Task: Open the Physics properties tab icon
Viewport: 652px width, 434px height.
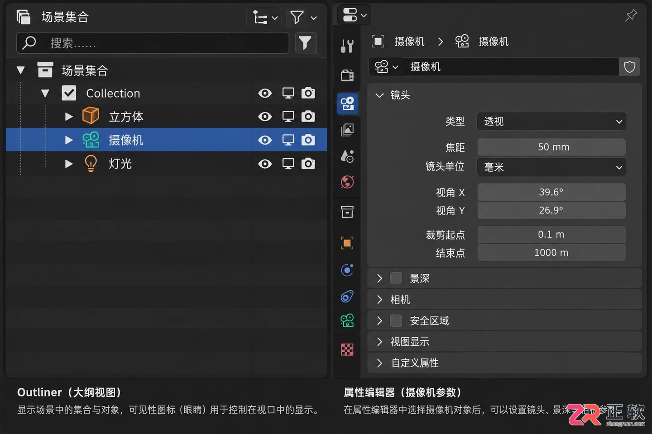Action: point(347,270)
